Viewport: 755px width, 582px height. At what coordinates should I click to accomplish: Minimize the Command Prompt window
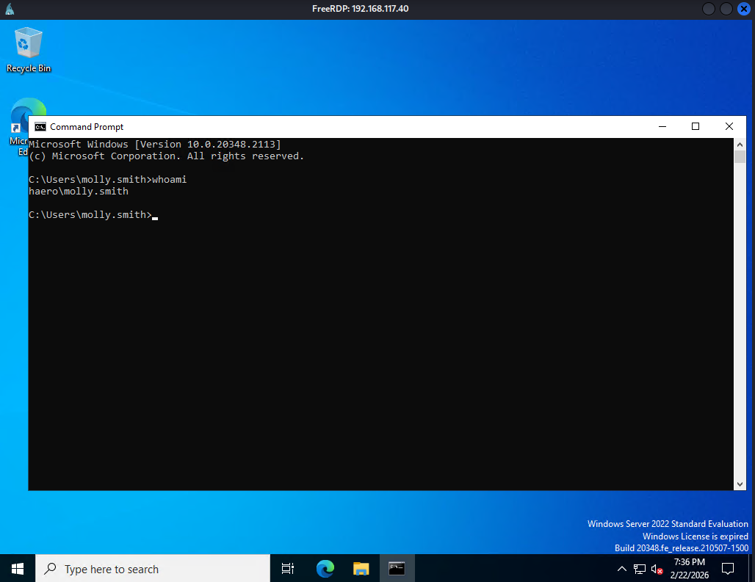(x=662, y=126)
